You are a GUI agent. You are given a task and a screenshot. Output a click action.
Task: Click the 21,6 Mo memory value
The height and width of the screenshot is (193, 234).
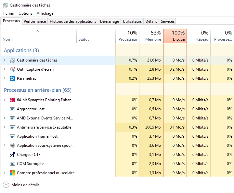154,60
